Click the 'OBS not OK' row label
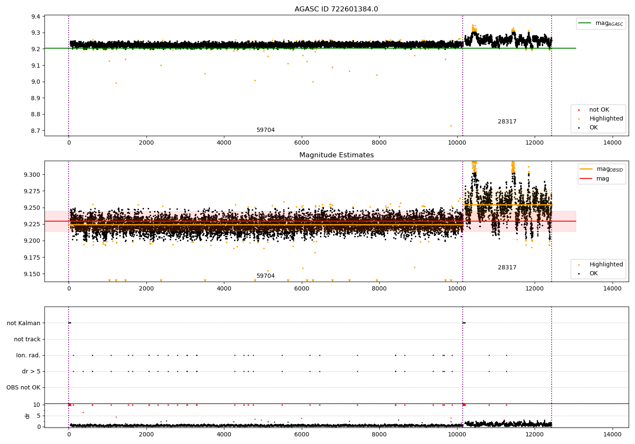Screen dimensions: 635x444 [x=23, y=387]
